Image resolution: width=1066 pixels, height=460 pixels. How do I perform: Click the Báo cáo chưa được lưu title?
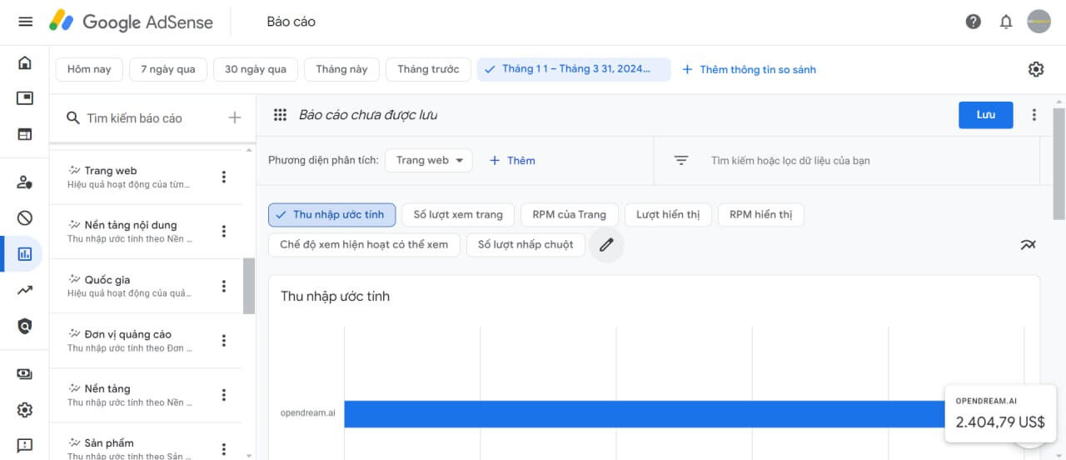pyautogui.click(x=368, y=115)
